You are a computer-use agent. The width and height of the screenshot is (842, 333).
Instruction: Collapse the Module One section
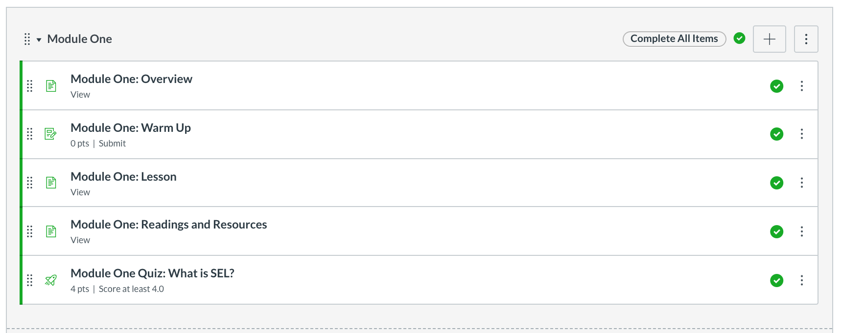39,40
